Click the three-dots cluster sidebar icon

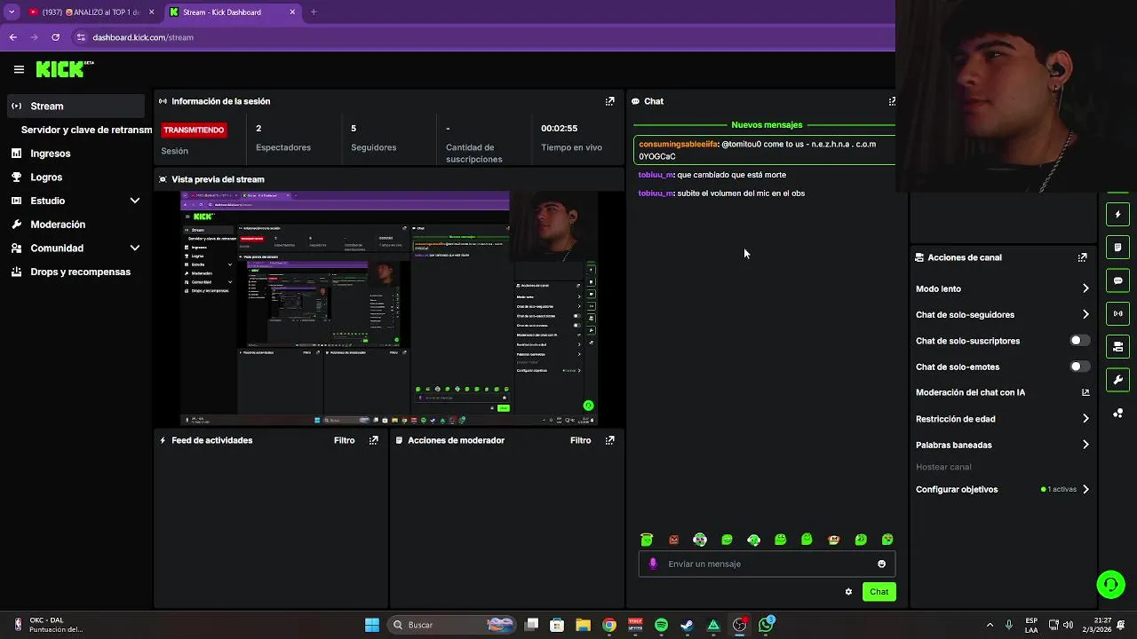click(x=1117, y=414)
